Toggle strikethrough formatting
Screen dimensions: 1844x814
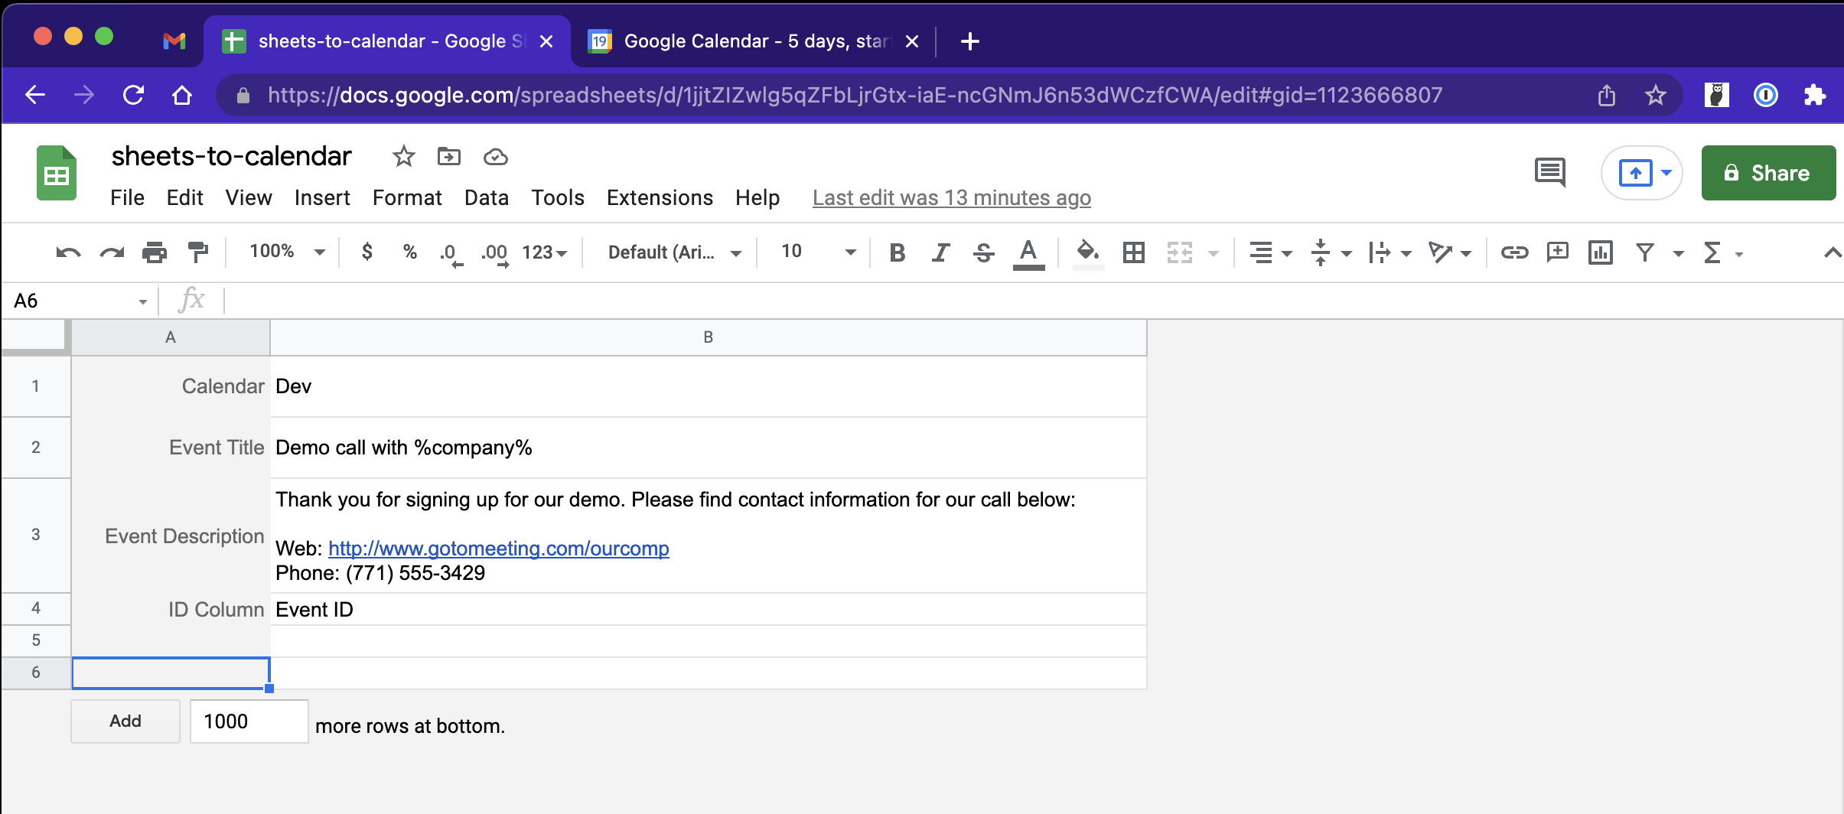click(984, 252)
